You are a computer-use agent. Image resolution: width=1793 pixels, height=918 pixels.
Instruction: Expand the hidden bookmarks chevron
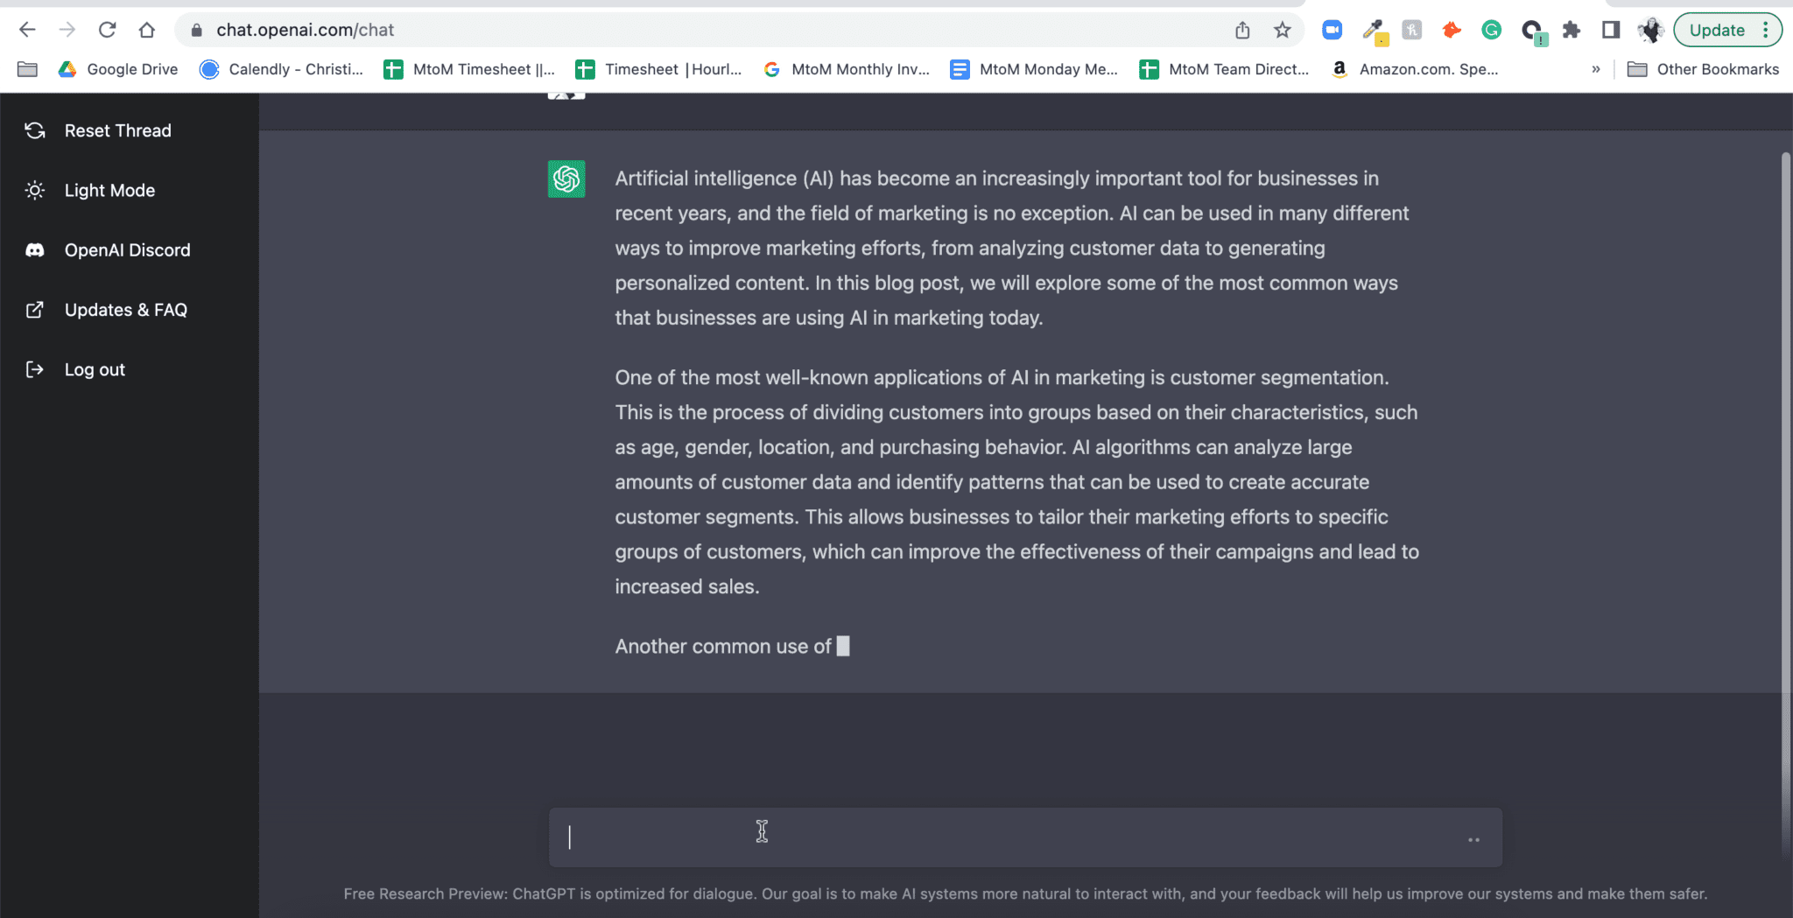click(x=1596, y=69)
